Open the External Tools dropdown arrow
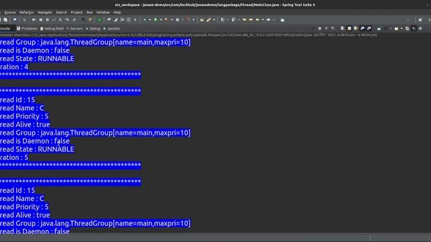431x242 pixels. point(193,19)
